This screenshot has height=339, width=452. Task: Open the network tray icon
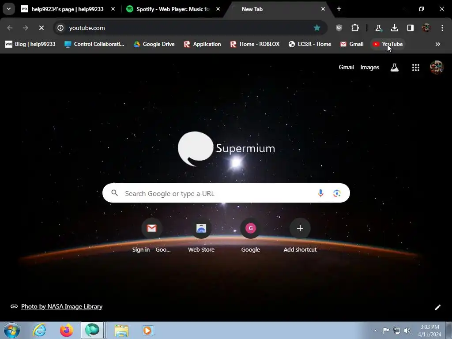click(x=397, y=331)
